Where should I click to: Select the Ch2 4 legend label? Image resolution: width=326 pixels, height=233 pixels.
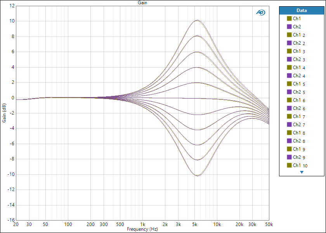coord(299,76)
